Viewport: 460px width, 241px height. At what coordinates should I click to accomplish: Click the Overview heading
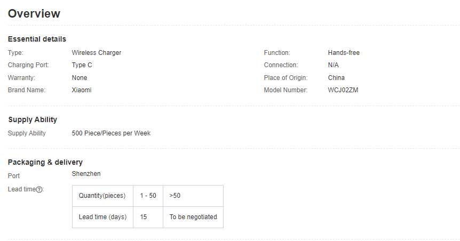(x=34, y=13)
